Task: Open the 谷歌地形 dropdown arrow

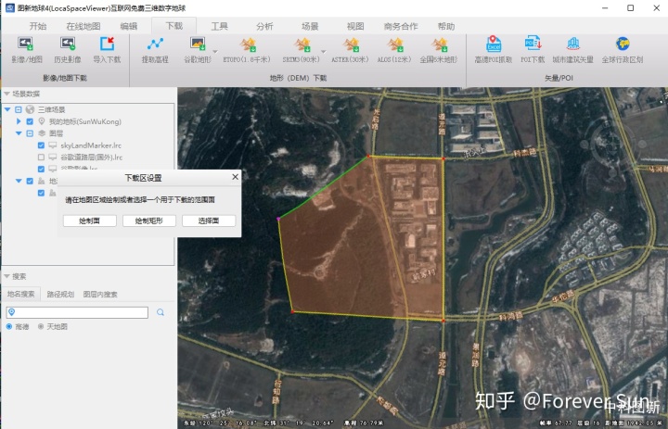Action: point(215,52)
